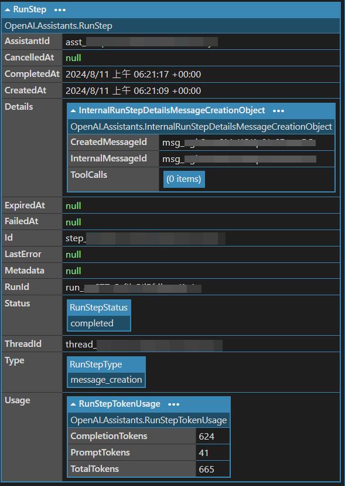Click the FailedAt null value
Viewport: 345px width, 486px height.
click(x=73, y=222)
